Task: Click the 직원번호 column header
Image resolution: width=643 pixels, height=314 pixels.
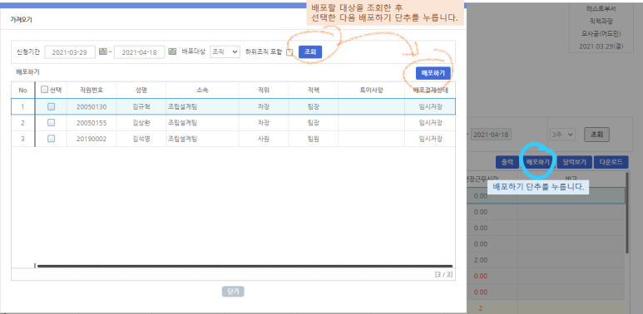Action: (x=92, y=90)
